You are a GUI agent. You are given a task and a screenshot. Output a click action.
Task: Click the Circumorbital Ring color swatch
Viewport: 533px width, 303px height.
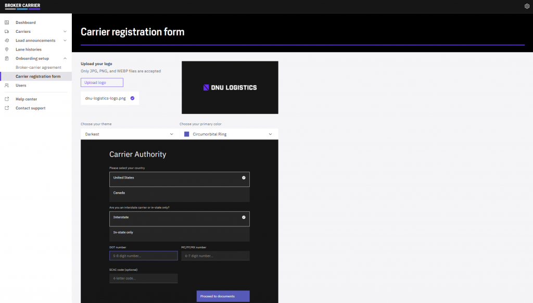(187, 134)
